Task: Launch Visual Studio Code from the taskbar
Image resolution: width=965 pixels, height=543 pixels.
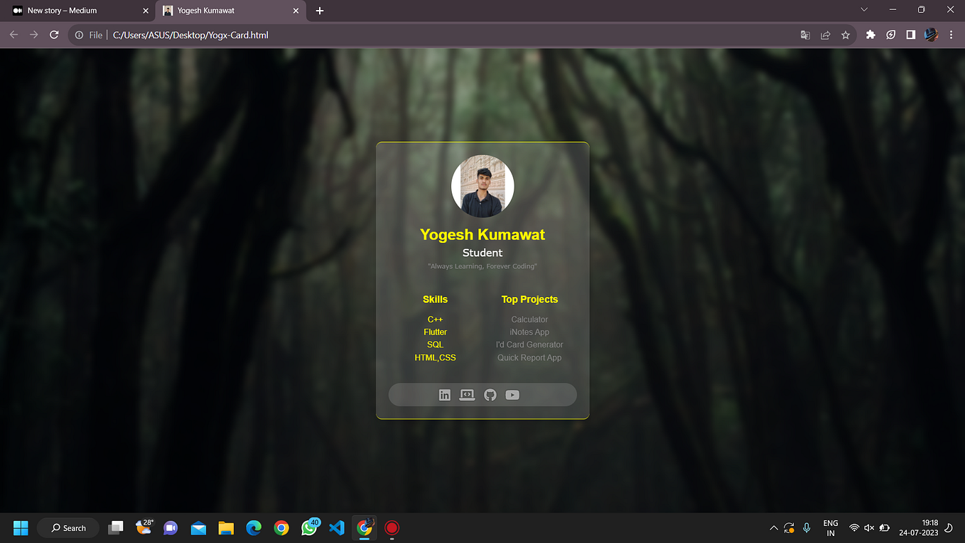Action: click(336, 527)
